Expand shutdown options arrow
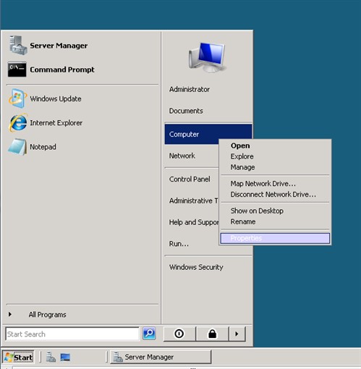Screen dimensions: 361x369 pyautogui.click(x=237, y=334)
